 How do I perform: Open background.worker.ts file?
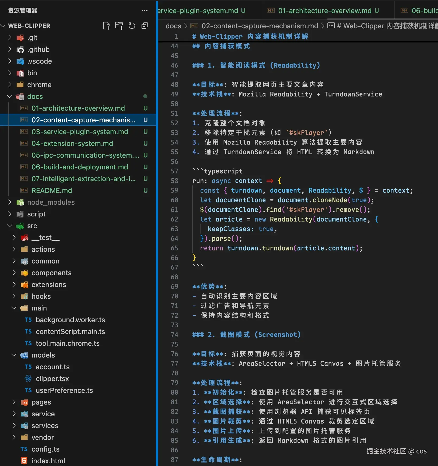click(78, 320)
